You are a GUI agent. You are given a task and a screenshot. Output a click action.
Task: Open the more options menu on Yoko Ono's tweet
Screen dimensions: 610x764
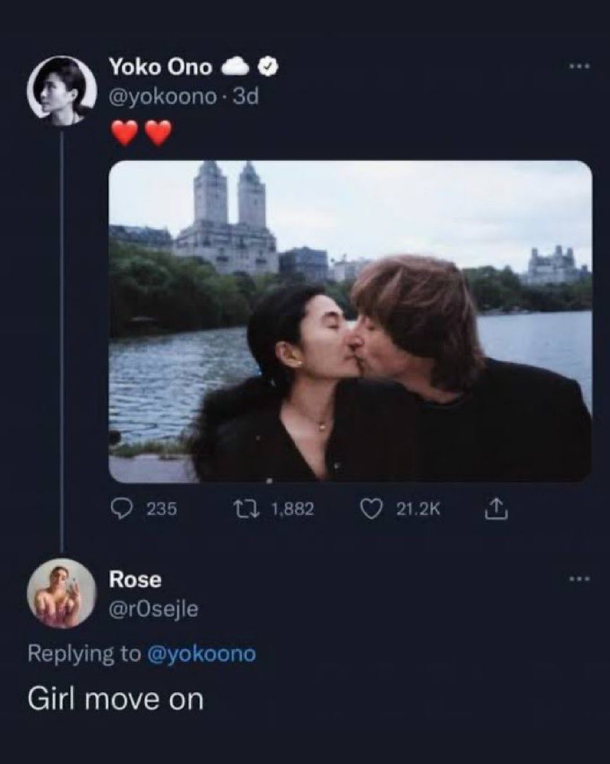tap(581, 65)
